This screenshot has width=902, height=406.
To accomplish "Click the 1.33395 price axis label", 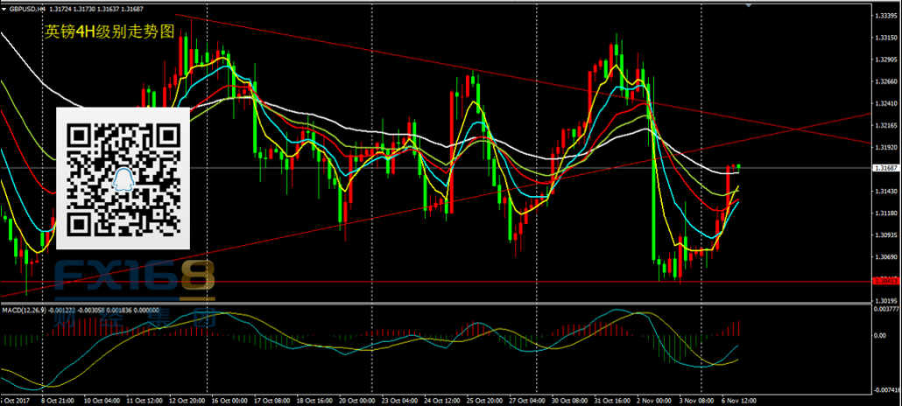I will point(887,16).
